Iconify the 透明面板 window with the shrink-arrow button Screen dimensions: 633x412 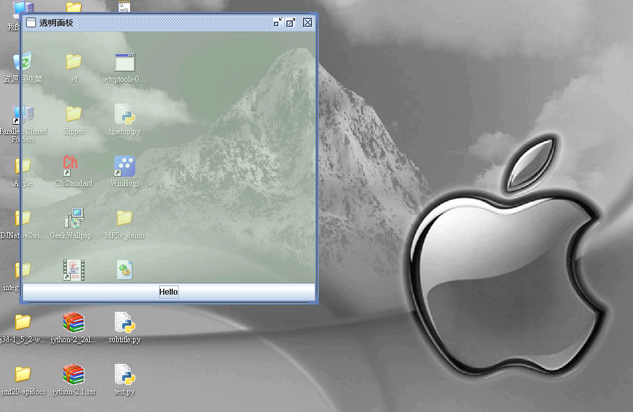click(x=278, y=22)
